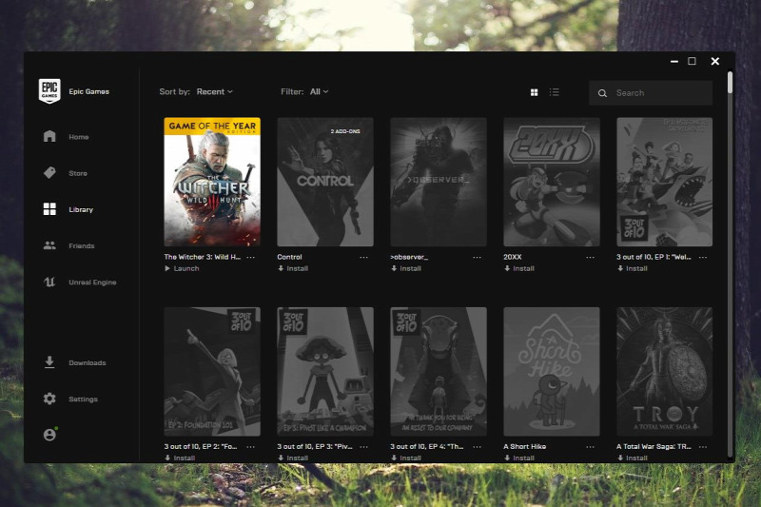761x507 pixels.
Task: Click the Epic Games title text
Action: (88, 91)
